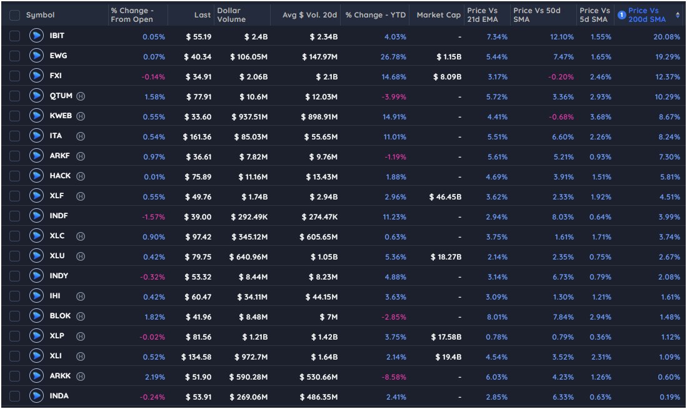This screenshot has height=409, width=687.
Task: Click the sort order badge '1' in header
Action: click(x=621, y=15)
